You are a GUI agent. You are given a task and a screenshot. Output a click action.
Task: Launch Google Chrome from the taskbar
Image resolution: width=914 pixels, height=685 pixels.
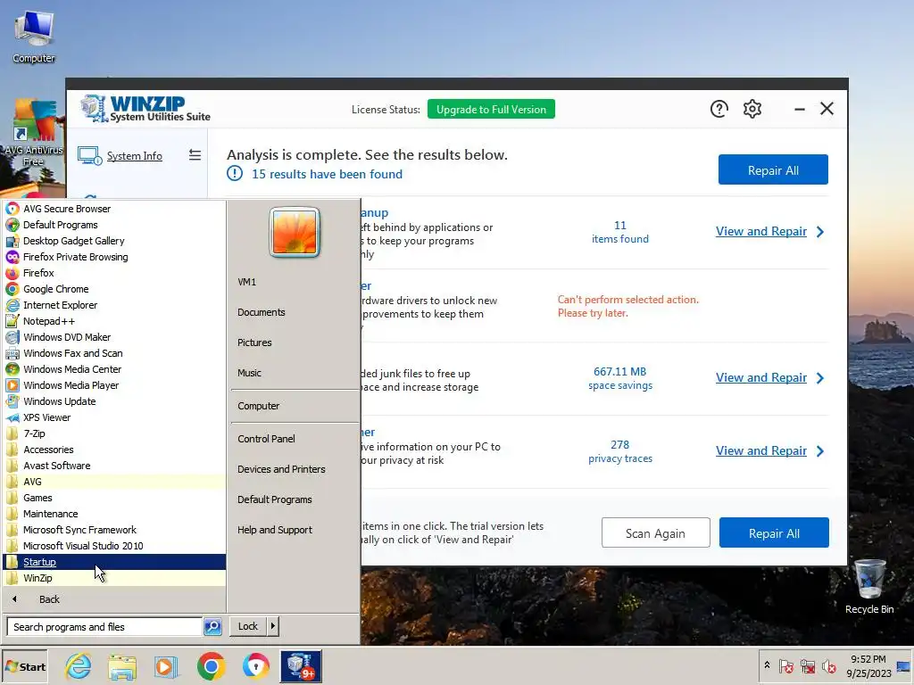[x=211, y=666]
